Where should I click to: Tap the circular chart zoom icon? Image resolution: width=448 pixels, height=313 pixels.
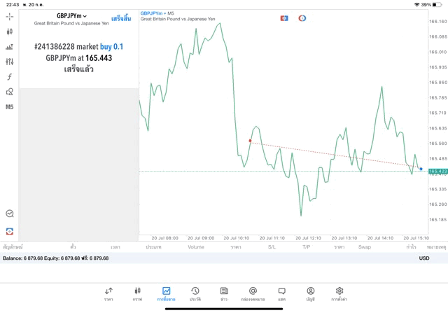click(10, 214)
